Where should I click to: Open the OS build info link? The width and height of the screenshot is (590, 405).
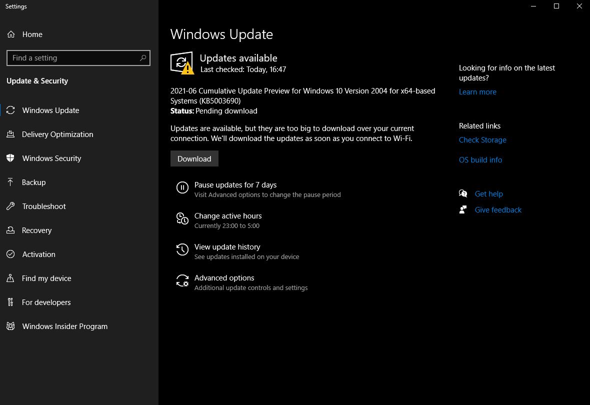(480, 159)
